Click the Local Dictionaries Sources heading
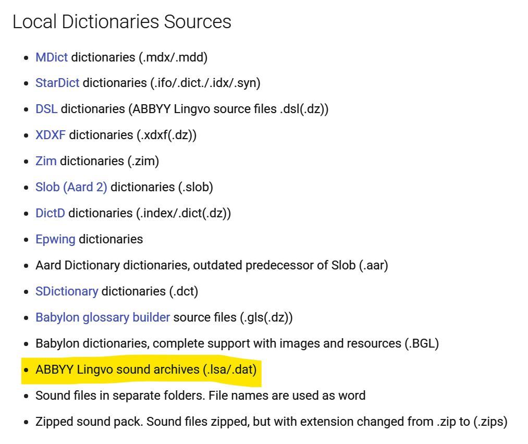Screen dimensions: 528x444 pyautogui.click(x=122, y=22)
